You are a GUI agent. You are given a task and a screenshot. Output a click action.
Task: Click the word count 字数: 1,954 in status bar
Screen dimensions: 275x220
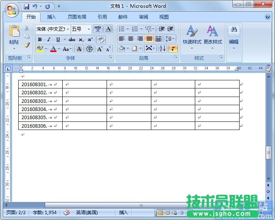(x=45, y=213)
